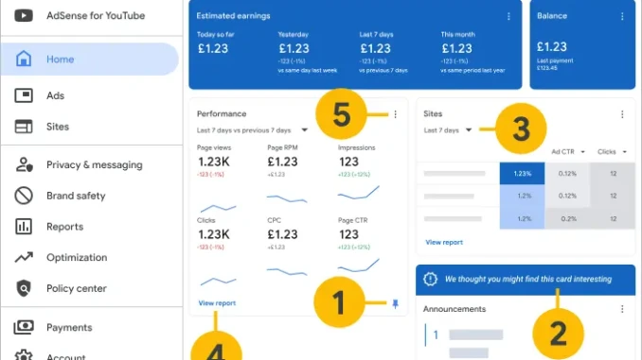Click the Home house icon

pos(24,59)
